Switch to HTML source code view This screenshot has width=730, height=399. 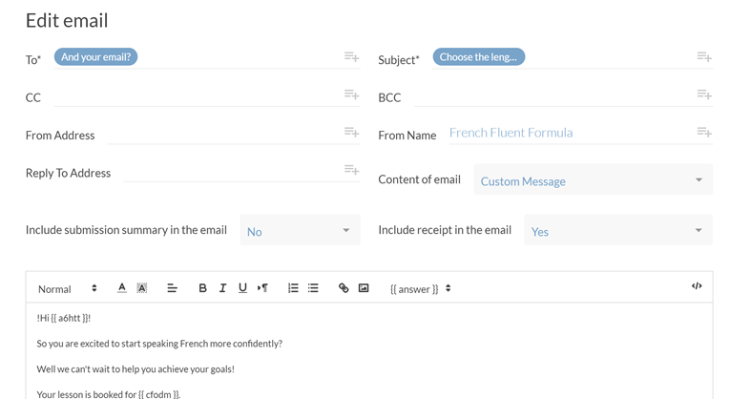(x=697, y=285)
